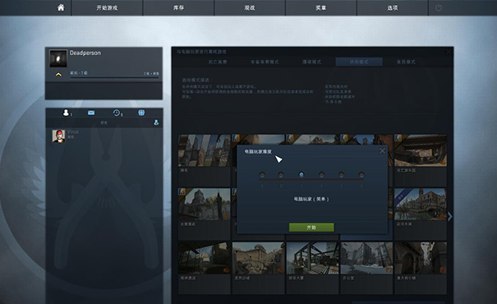Choose the desert dome map thumbnail

258,258
